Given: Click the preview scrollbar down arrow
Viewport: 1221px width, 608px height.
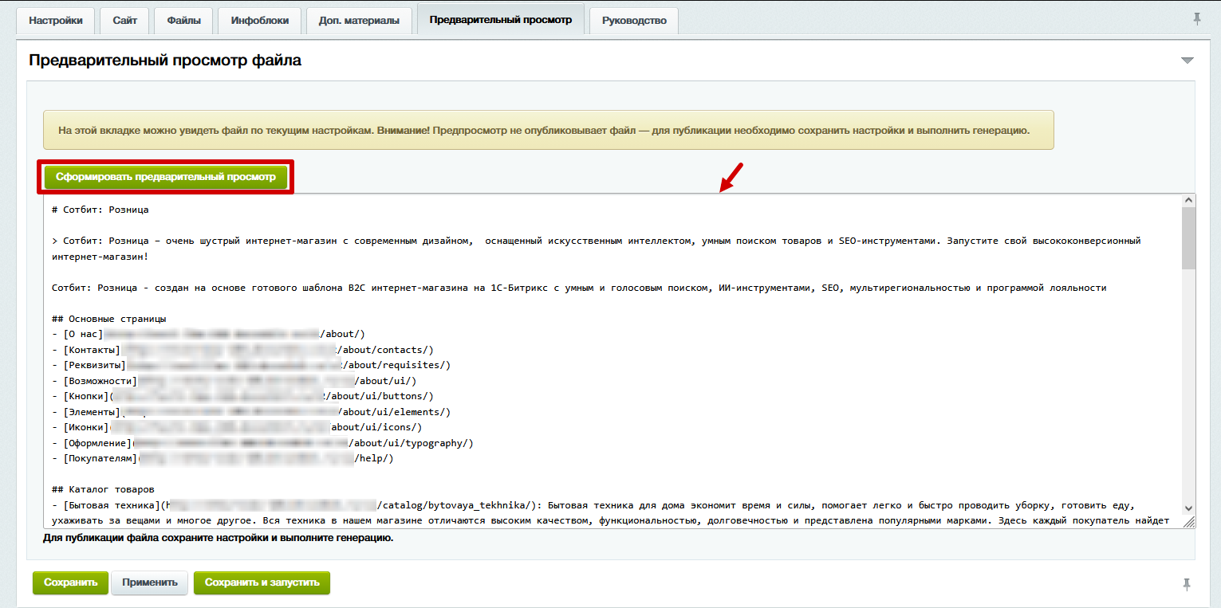Looking at the screenshot, I should 1188,508.
